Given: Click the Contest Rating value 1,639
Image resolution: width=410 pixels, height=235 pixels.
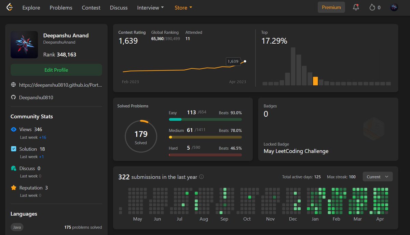Looking at the screenshot, I should pyautogui.click(x=128, y=41).
